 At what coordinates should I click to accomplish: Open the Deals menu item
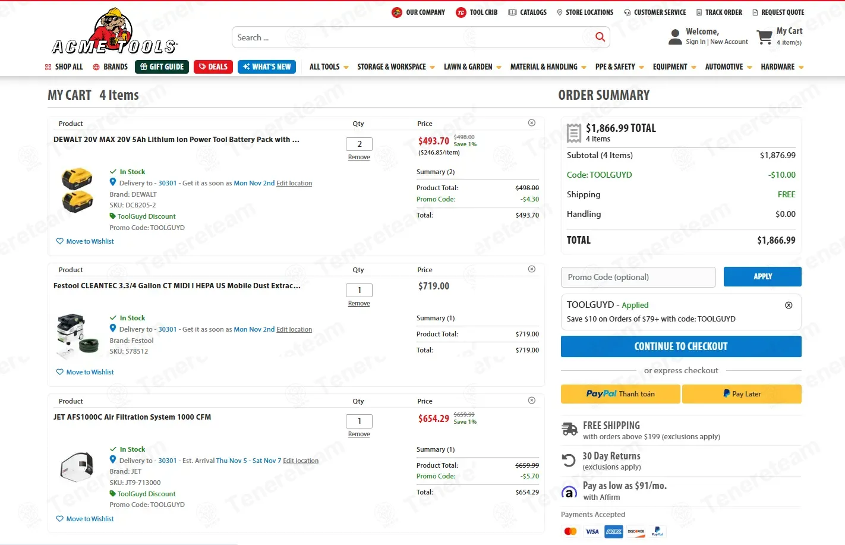tap(213, 67)
